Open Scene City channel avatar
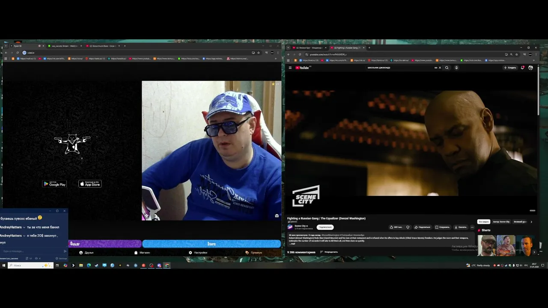Image resolution: width=548 pixels, height=308 pixels. tap(290, 227)
